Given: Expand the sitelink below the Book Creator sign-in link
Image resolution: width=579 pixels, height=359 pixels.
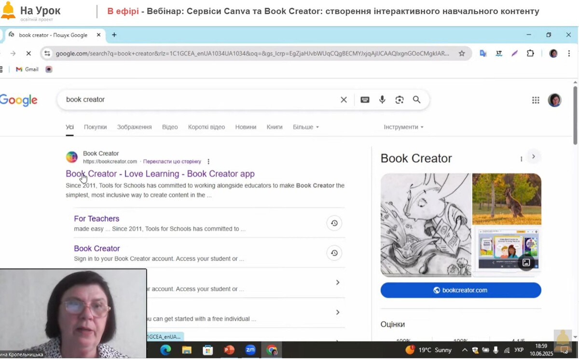Looking at the screenshot, I should (338, 283).
